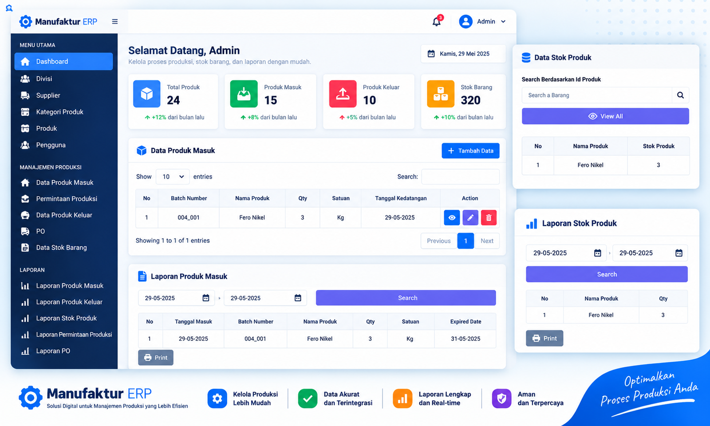Click the View All button
This screenshot has width=710, height=426.
[x=605, y=116]
